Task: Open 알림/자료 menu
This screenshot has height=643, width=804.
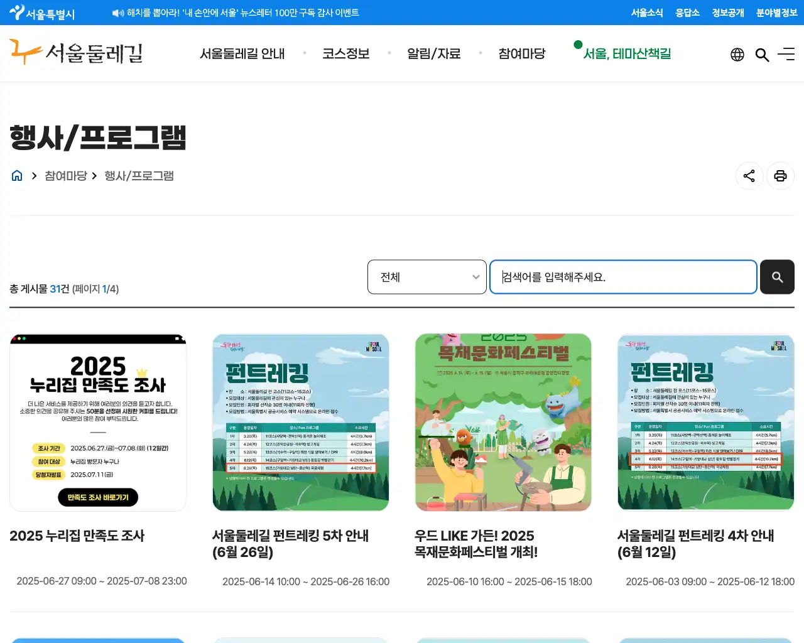Action: pyautogui.click(x=434, y=54)
